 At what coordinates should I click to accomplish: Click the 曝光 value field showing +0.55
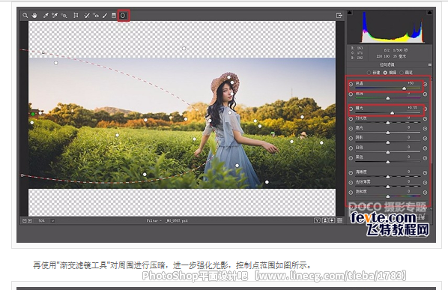coord(412,108)
